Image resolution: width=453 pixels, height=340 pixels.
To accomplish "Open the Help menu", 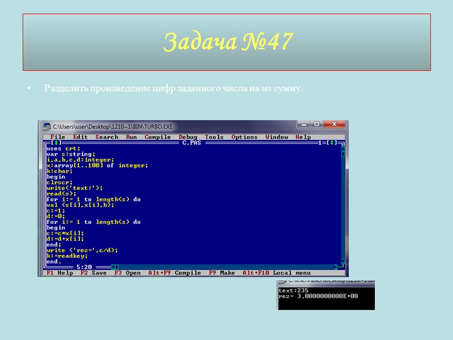I will click(303, 137).
